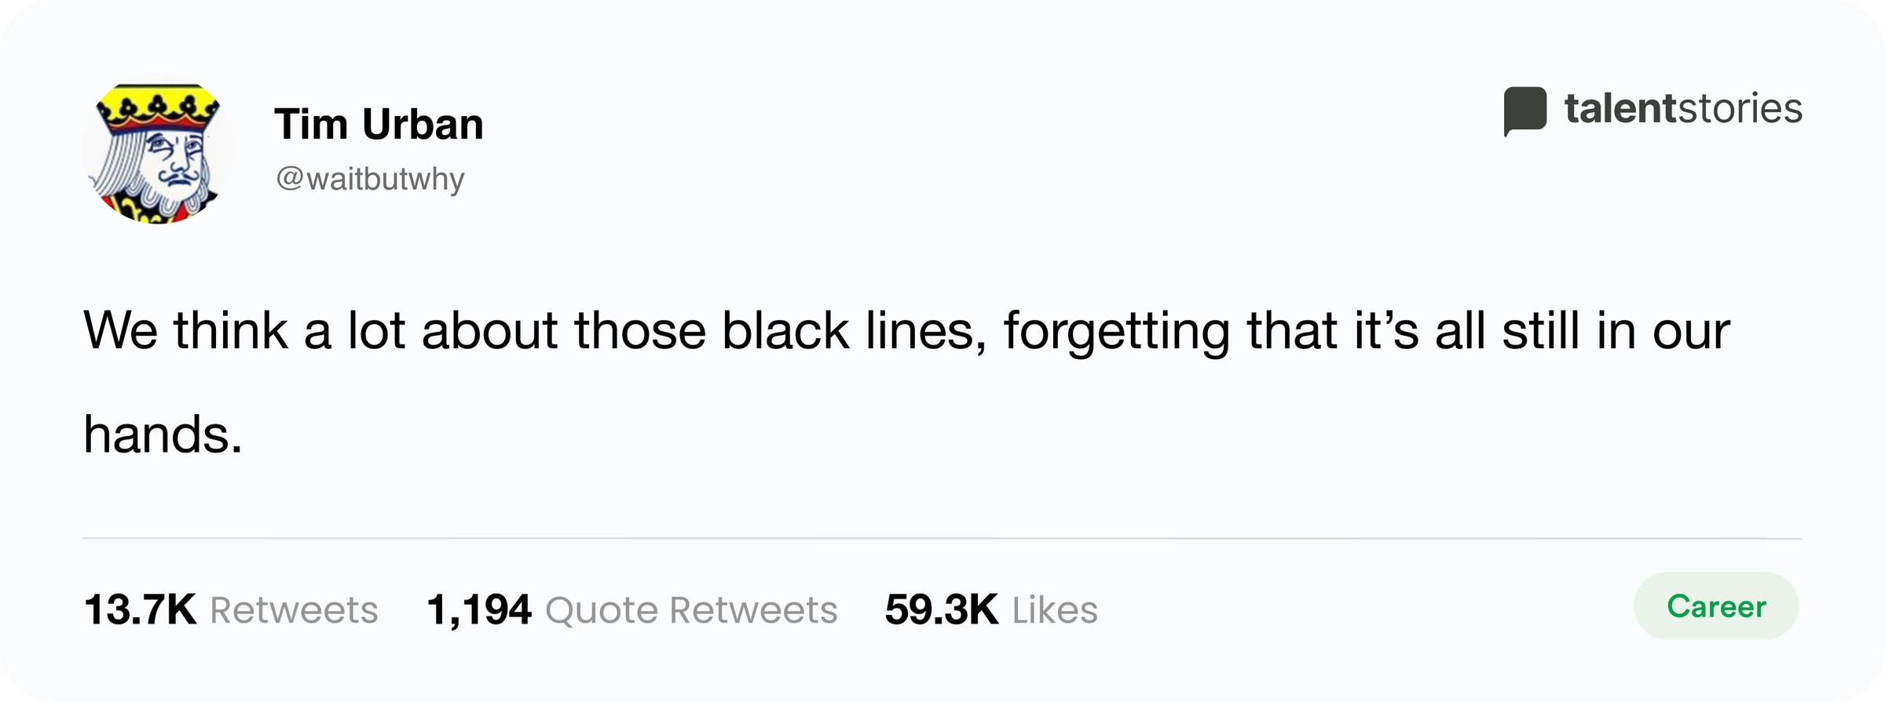Click the 59.3K likes number

coord(942,609)
